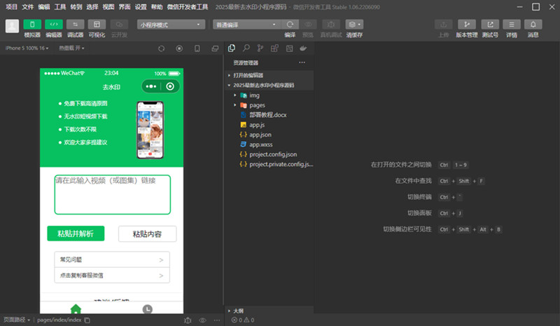Open the compile mode dropdown
Viewport: 560px width, 326px height.
coord(247,25)
